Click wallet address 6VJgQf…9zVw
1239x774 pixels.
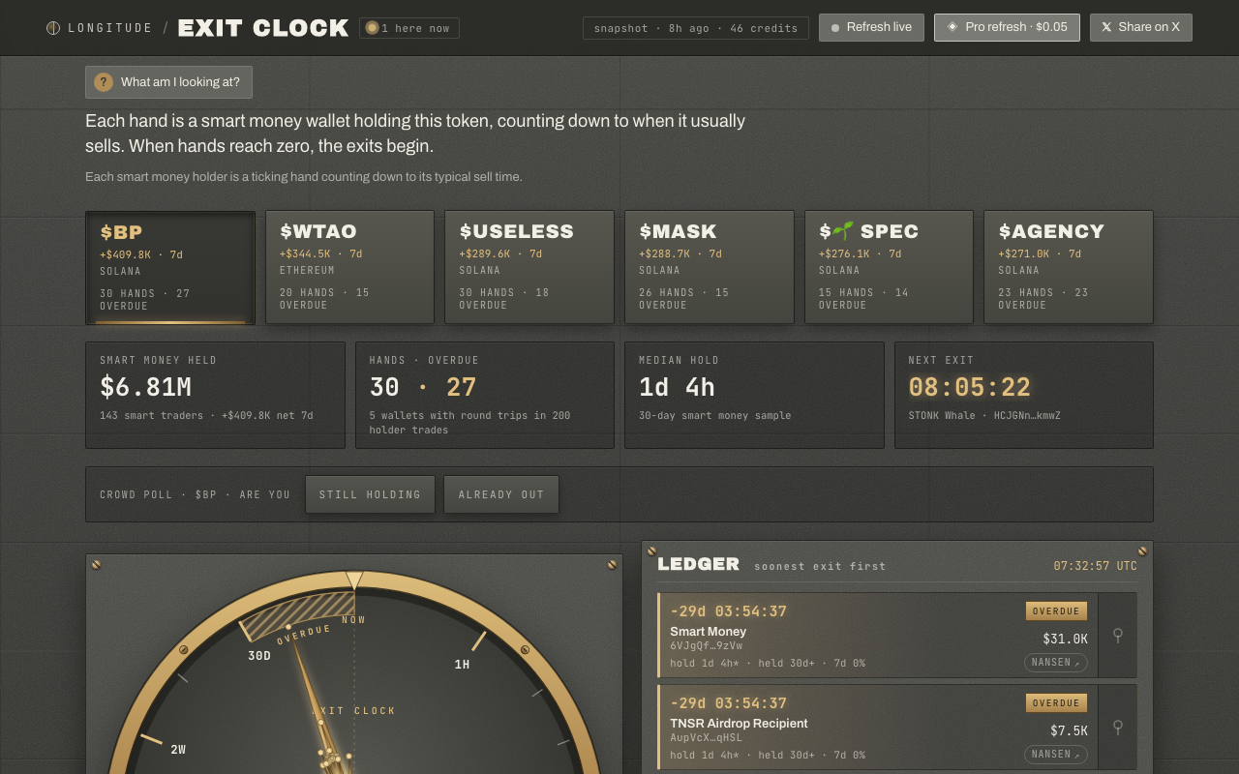pyautogui.click(x=707, y=646)
